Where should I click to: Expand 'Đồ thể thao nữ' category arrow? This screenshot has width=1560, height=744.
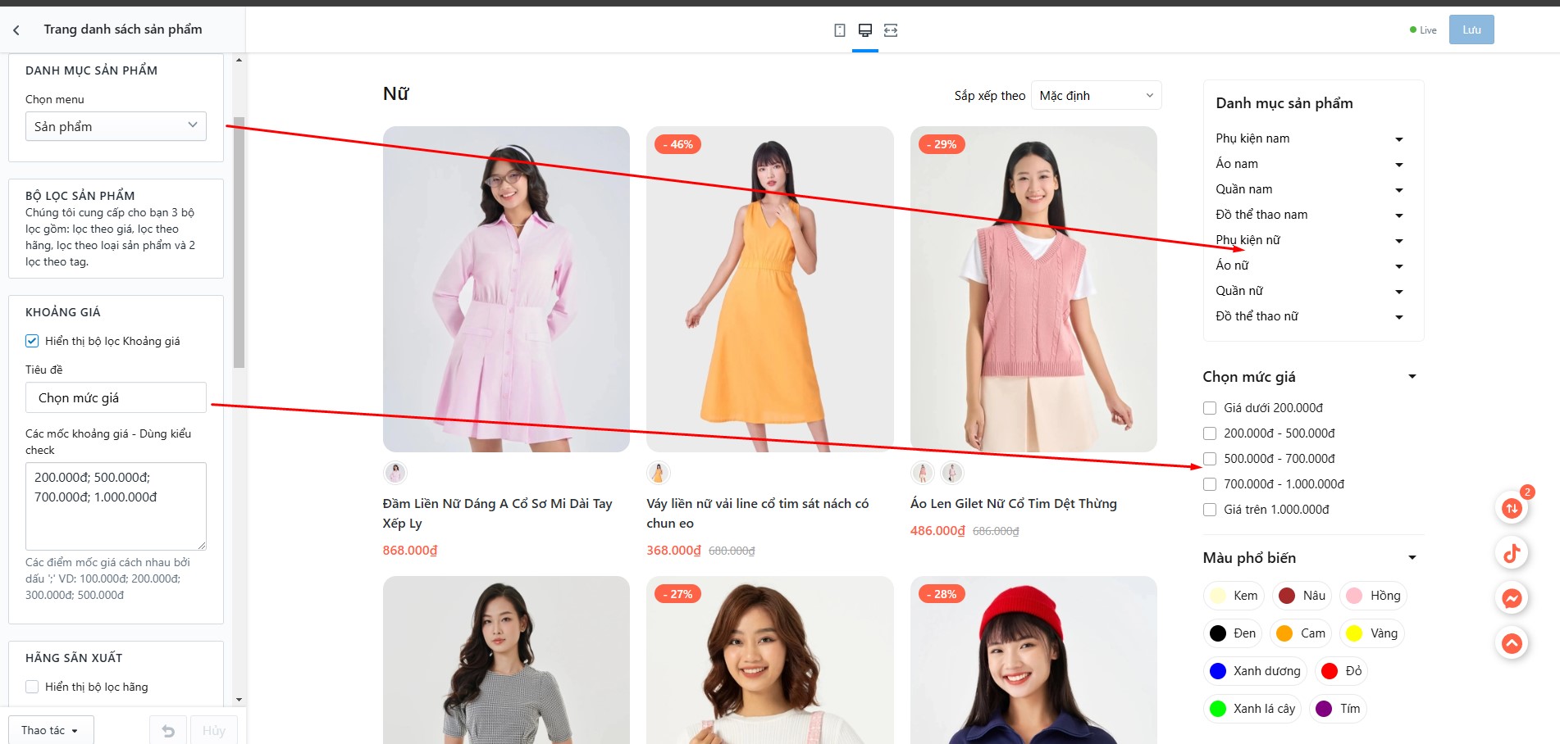point(1399,317)
